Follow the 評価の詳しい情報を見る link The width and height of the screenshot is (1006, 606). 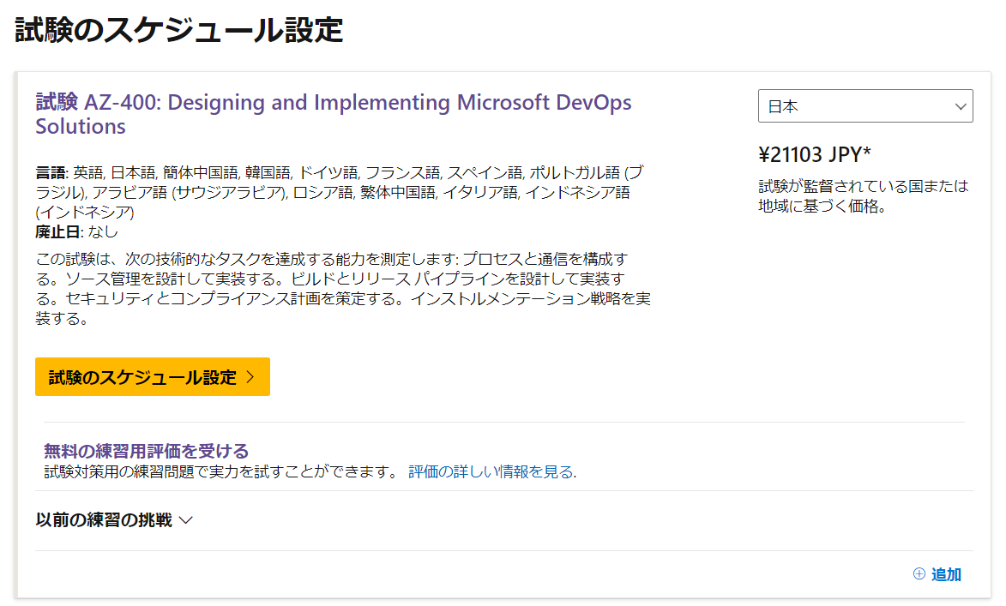[x=492, y=471]
